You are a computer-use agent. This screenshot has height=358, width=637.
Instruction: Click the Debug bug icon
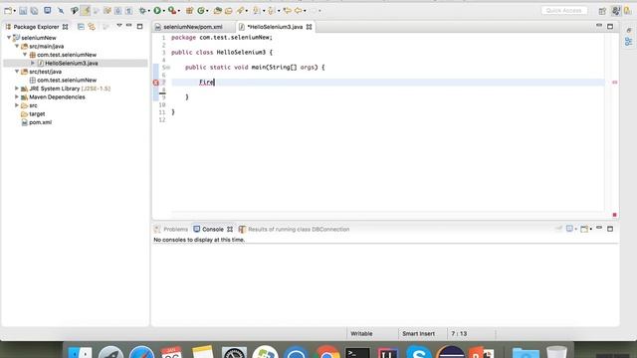[142, 11]
